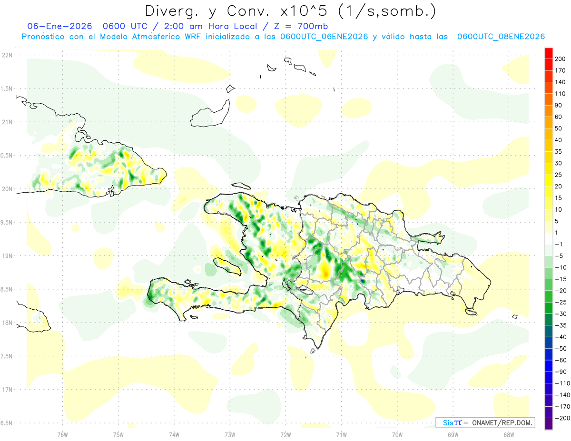The height and width of the screenshot is (441, 571).
Task: Click latitude label 21N
Action: point(7,122)
